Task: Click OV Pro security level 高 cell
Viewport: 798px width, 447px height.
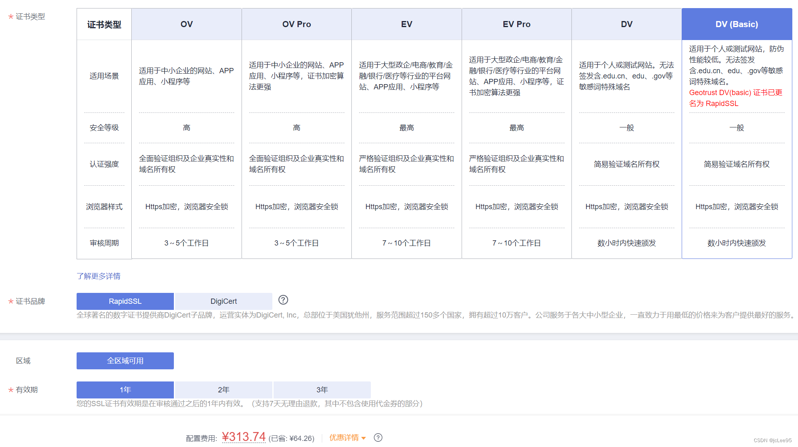Action: (x=297, y=128)
